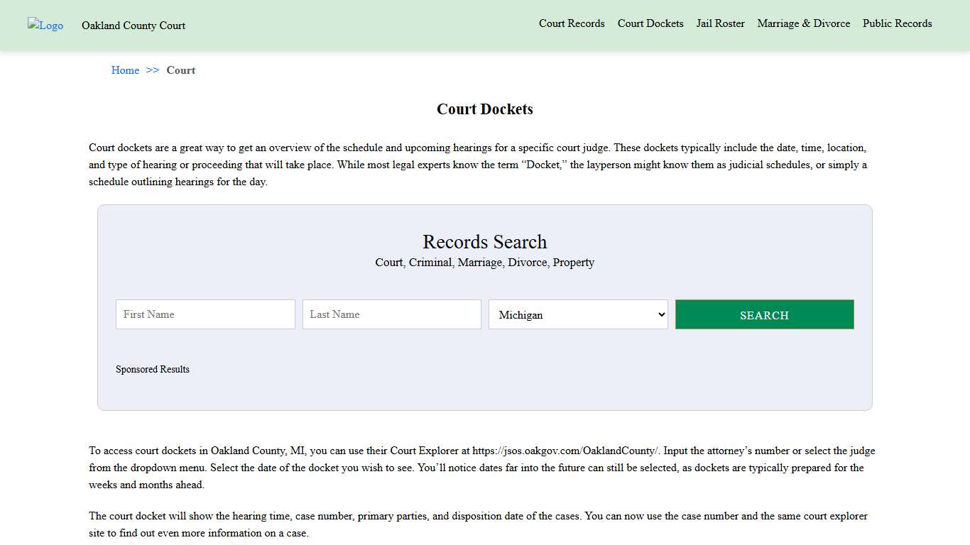This screenshot has height=545, width=970.
Task: Navigate to Public Records in the header
Action: click(897, 23)
